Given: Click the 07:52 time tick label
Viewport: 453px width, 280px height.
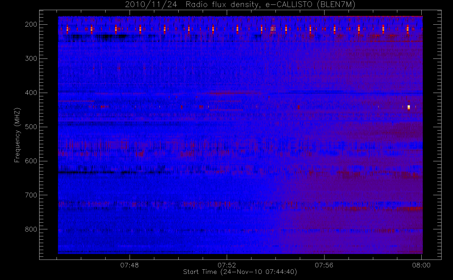Looking at the screenshot, I should click(227, 265).
